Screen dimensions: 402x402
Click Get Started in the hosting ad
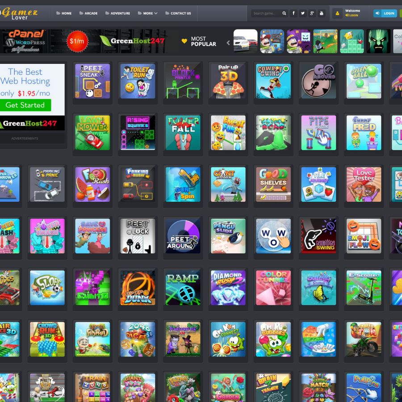(25, 105)
